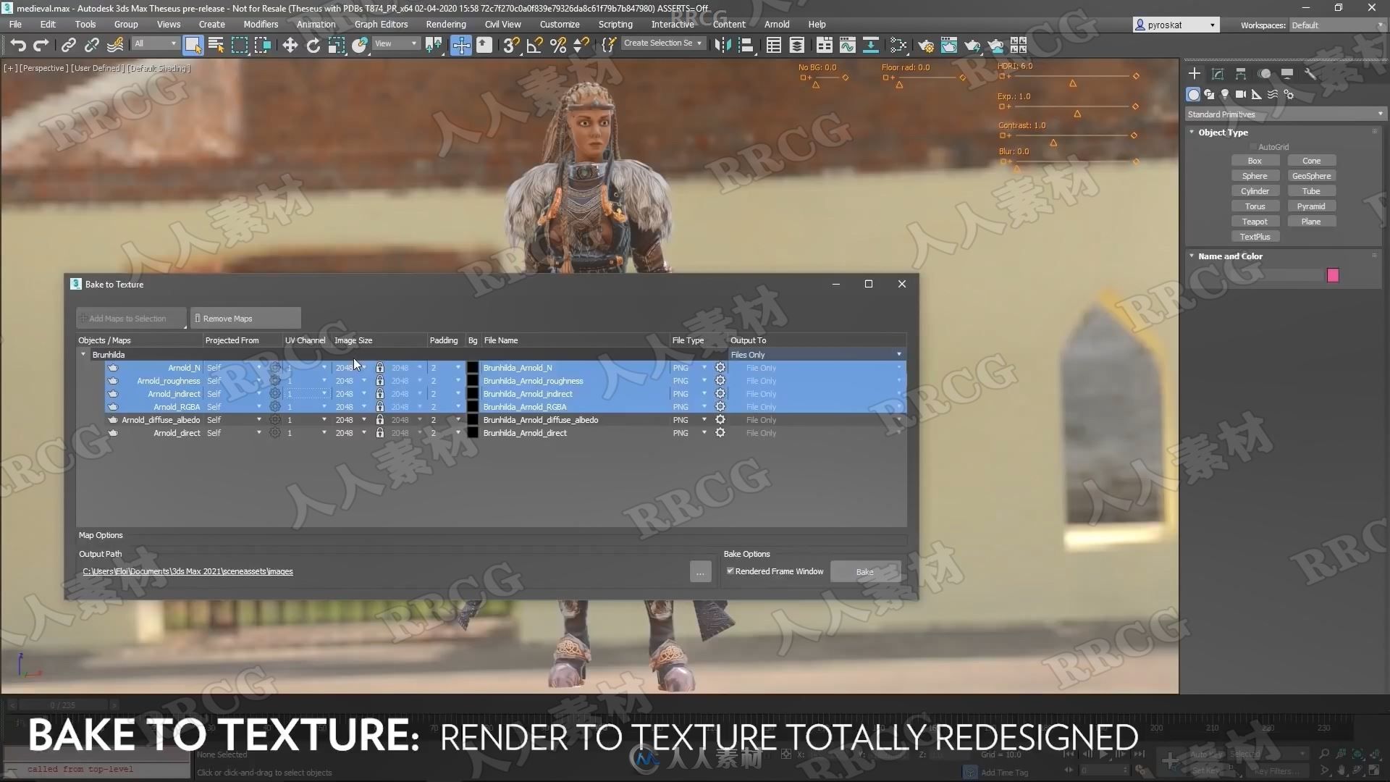This screenshot has height=782, width=1390.
Task: Toggle visibility of Arnold_N map row
Action: tap(113, 368)
